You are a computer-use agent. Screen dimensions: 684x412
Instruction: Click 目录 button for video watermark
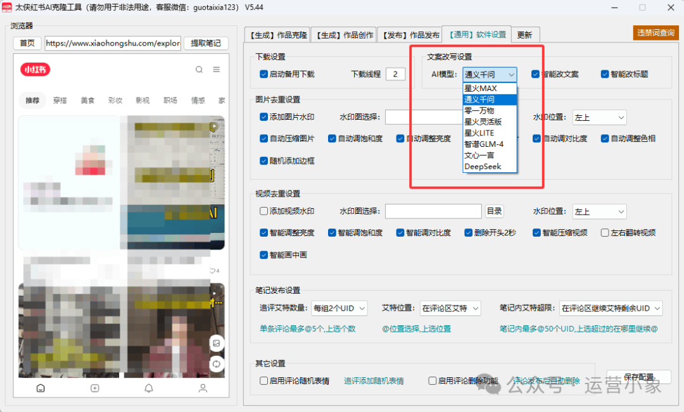coord(494,211)
